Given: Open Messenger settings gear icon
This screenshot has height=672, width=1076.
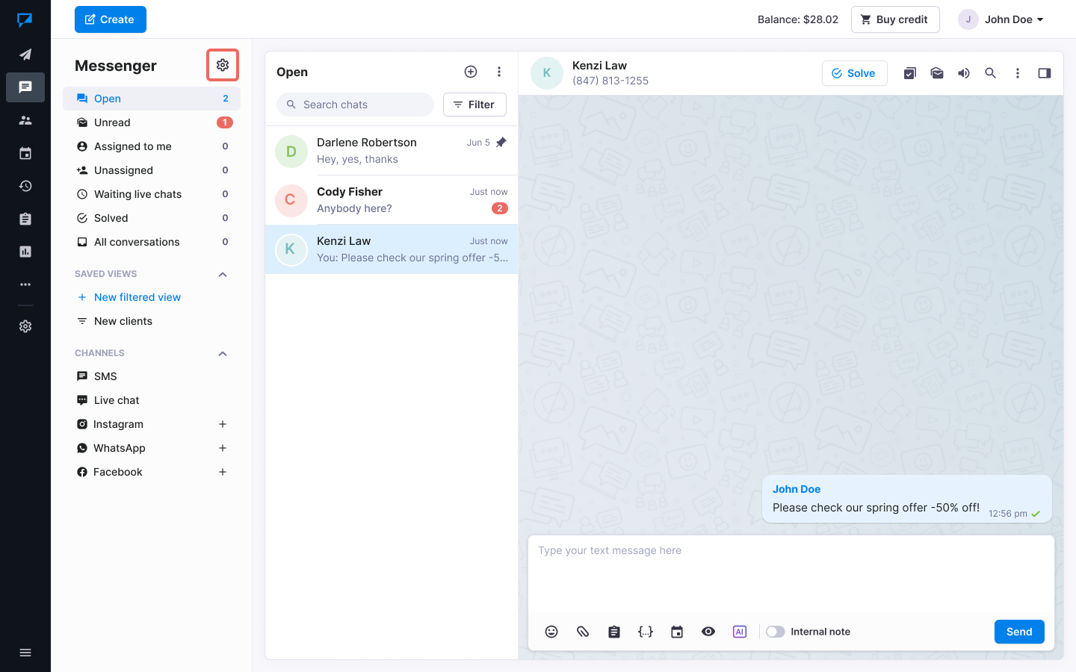Looking at the screenshot, I should [x=223, y=65].
